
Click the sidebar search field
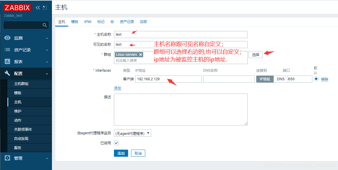coord(26,25)
